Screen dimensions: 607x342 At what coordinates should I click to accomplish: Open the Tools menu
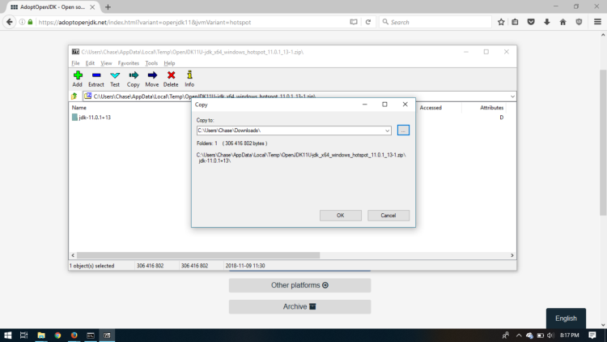151,62
